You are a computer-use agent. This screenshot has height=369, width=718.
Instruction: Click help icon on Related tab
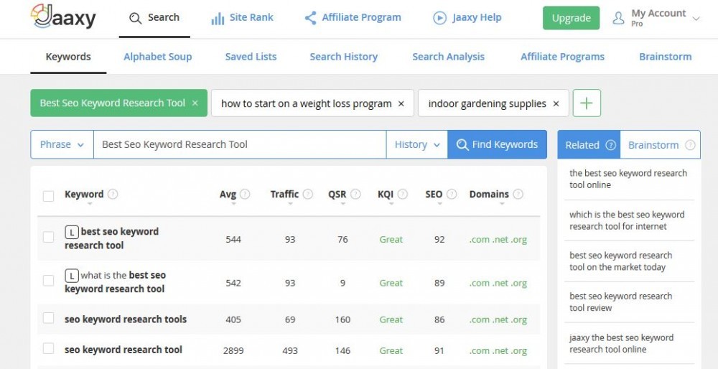[611, 145]
